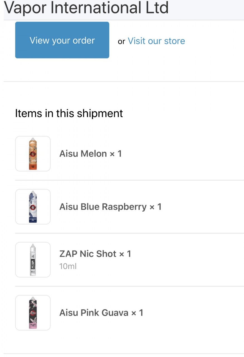The height and width of the screenshot is (357, 244).
Task: Click the × 1 quantity beside Blue Raspberry
Action: tap(156, 207)
